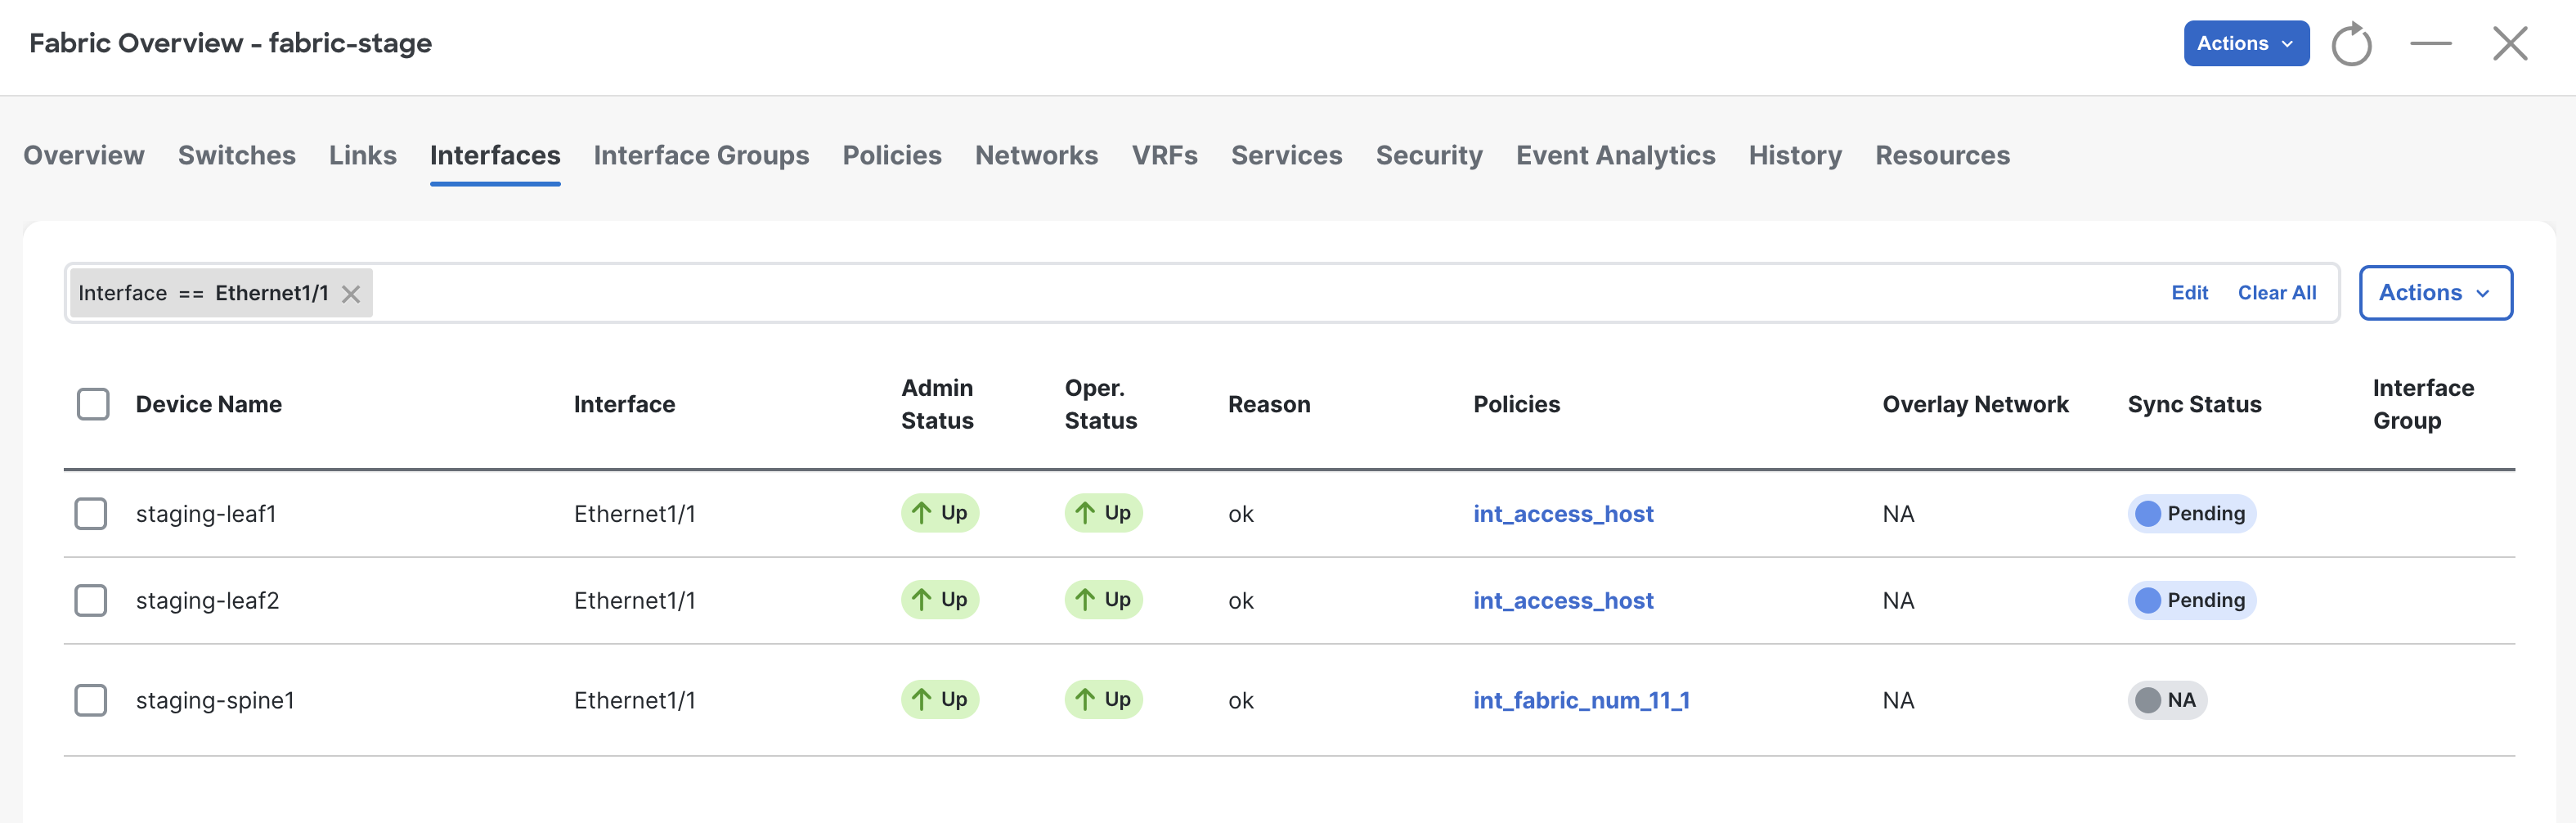2576x823 pixels.
Task: Click Overlay Network NA in staging-leaf1 row
Action: [x=1898, y=514]
